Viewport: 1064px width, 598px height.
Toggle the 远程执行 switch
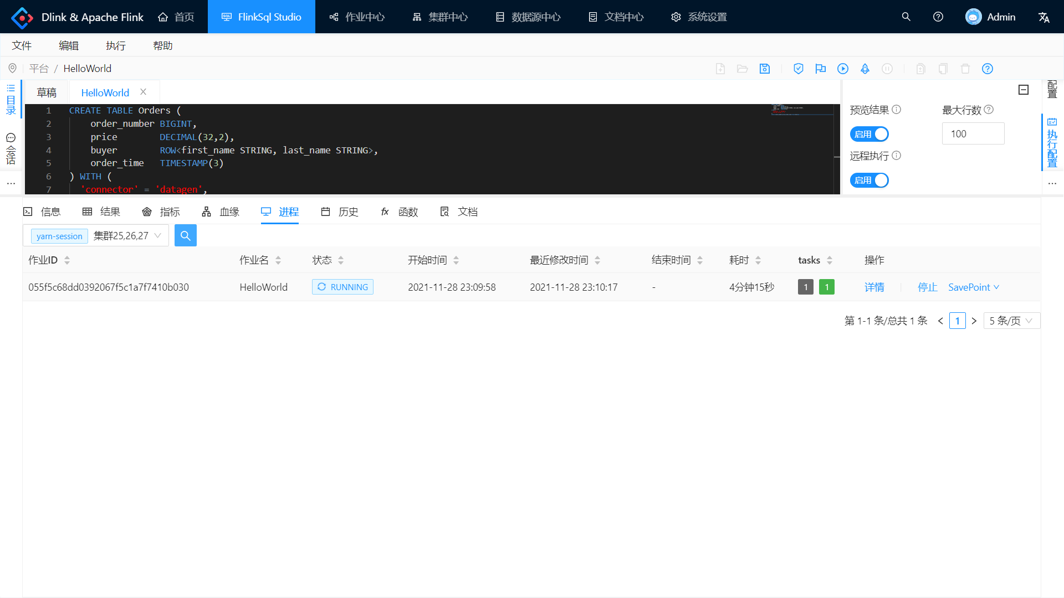pyautogui.click(x=869, y=180)
